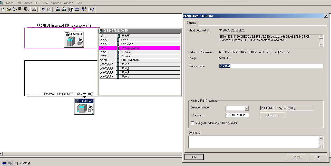Viewport: 331px width, 166px height.
Task: Click the blue back arrow button
Action: click(4, 163)
